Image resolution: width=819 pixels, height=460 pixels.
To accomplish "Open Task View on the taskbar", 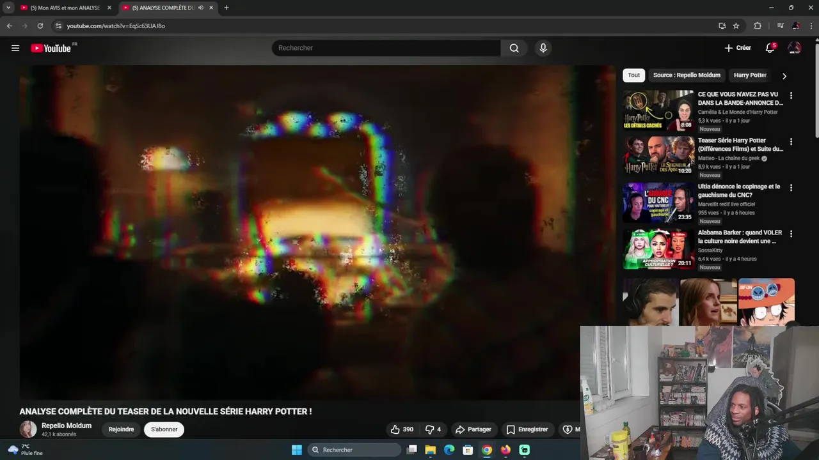I will tap(412, 450).
